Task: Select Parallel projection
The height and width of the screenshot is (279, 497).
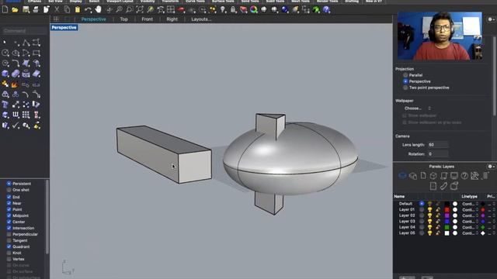Action: (405, 75)
